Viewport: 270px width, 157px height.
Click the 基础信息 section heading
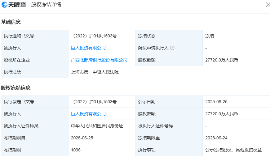(x=11, y=22)
